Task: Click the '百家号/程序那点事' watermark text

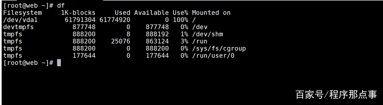Action: tap(336, 95)
